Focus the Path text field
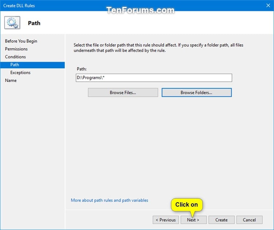Screen dimensions: 274x230 click(154, 78)
